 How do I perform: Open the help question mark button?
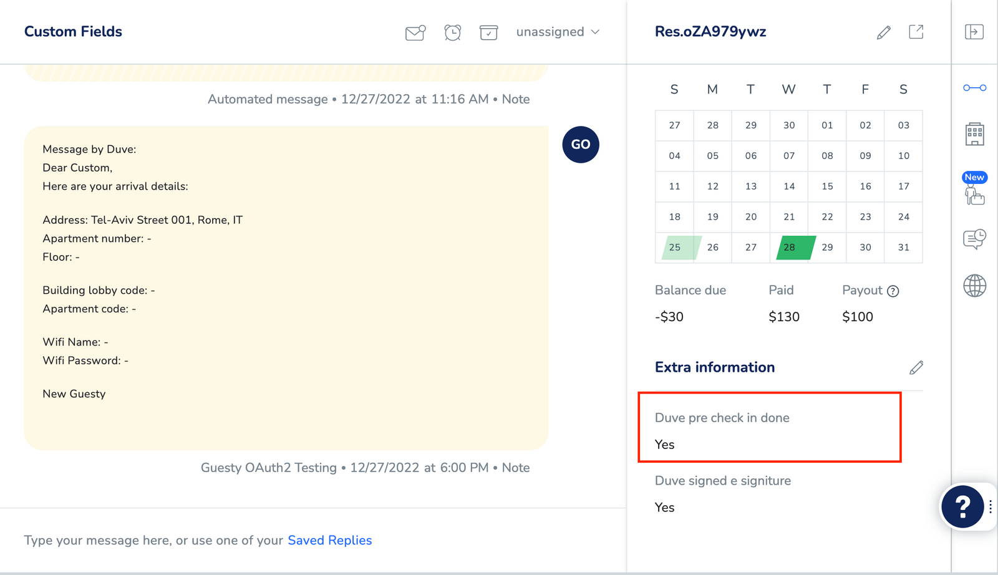pos(962,506)
